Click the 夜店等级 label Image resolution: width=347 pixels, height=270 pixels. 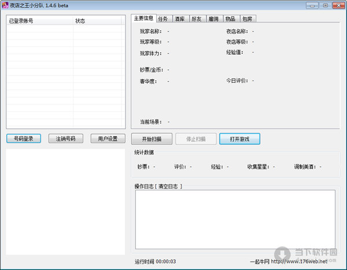pyautogui.click(x=237, y=42)
